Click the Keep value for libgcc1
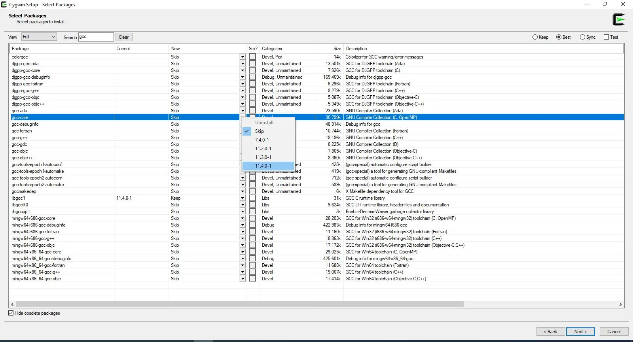This screenshot has width=633, height=342. coord(176,198)
